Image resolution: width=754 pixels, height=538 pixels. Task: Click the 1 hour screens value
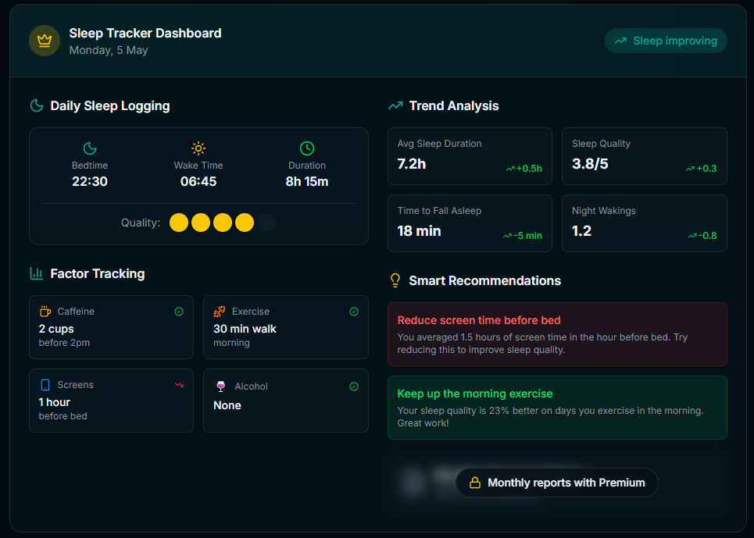(55, 403)
